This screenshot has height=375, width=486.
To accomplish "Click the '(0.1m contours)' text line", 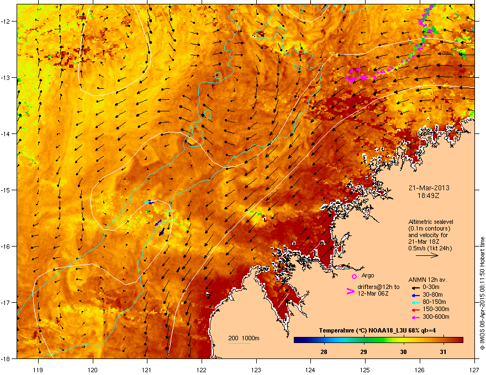I will tap(429, 228).
